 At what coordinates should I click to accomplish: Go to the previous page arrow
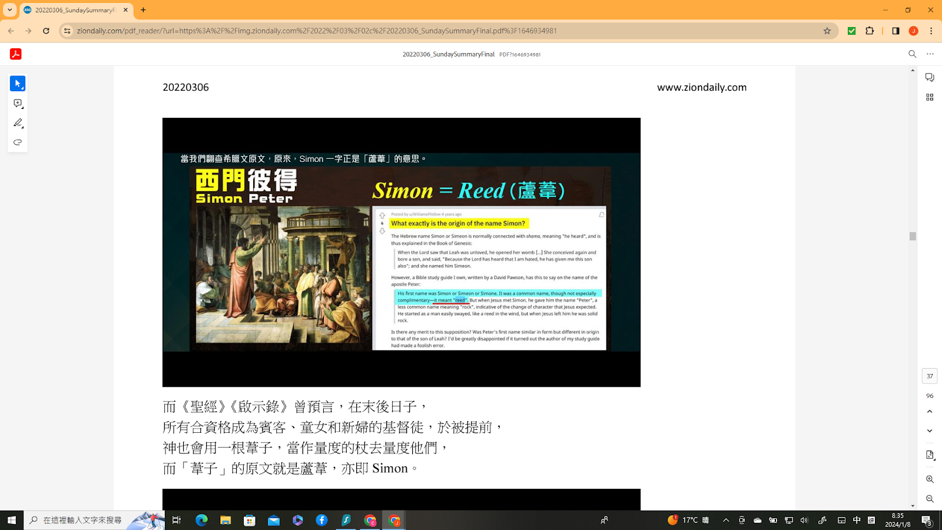tap(930, 412)
